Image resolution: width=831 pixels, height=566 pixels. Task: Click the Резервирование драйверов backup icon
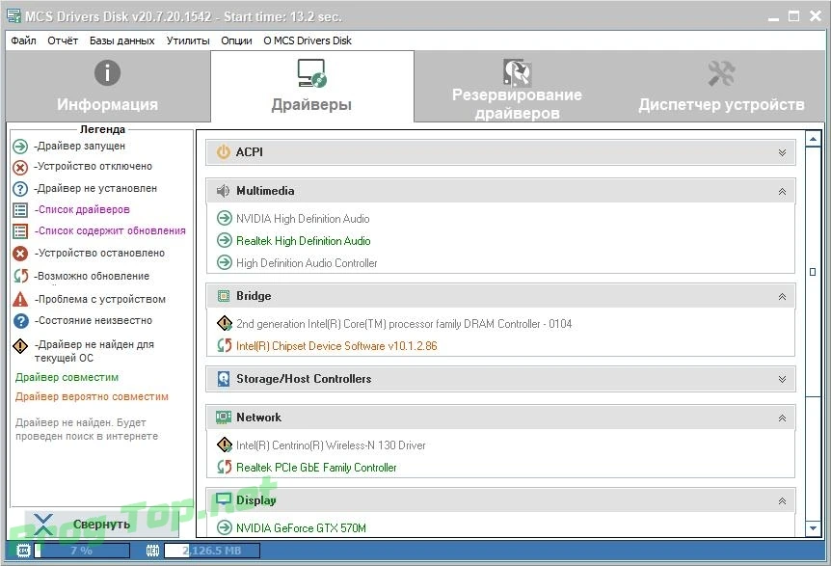[x=517, y=72]
